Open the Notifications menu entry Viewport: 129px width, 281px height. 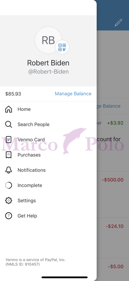click(x=48, y=170)
